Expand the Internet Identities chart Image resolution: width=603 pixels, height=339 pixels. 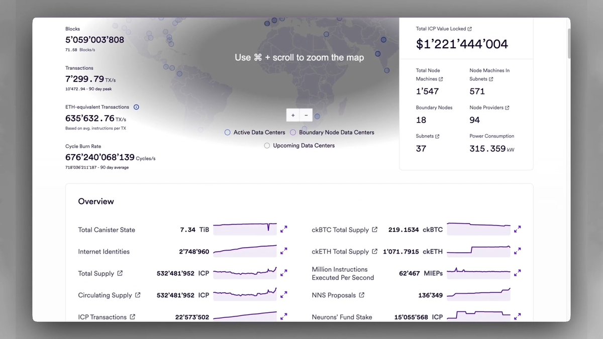click(x=284, y=251)
